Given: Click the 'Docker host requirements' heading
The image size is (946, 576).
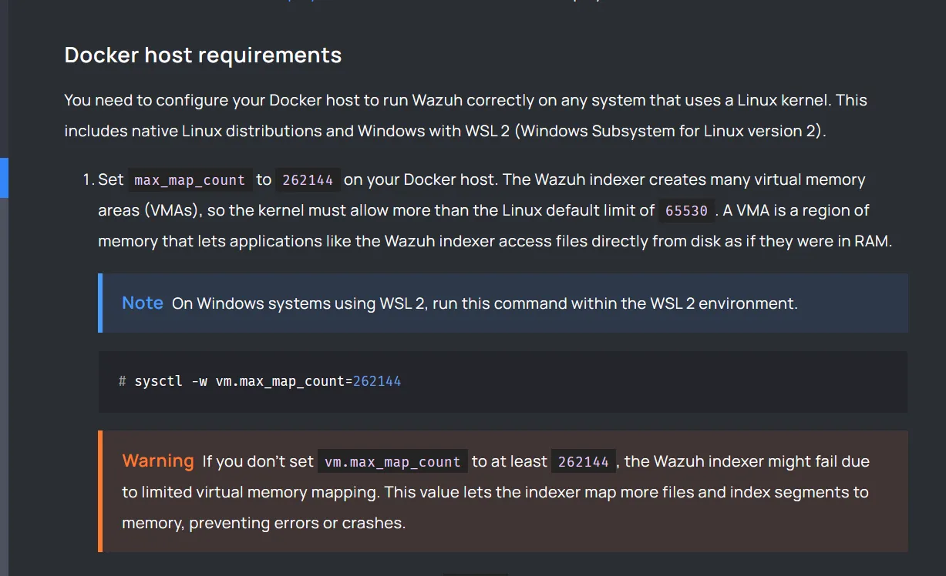Looking at the screenshot, I should pyautogui.click(x=203, y=55).
